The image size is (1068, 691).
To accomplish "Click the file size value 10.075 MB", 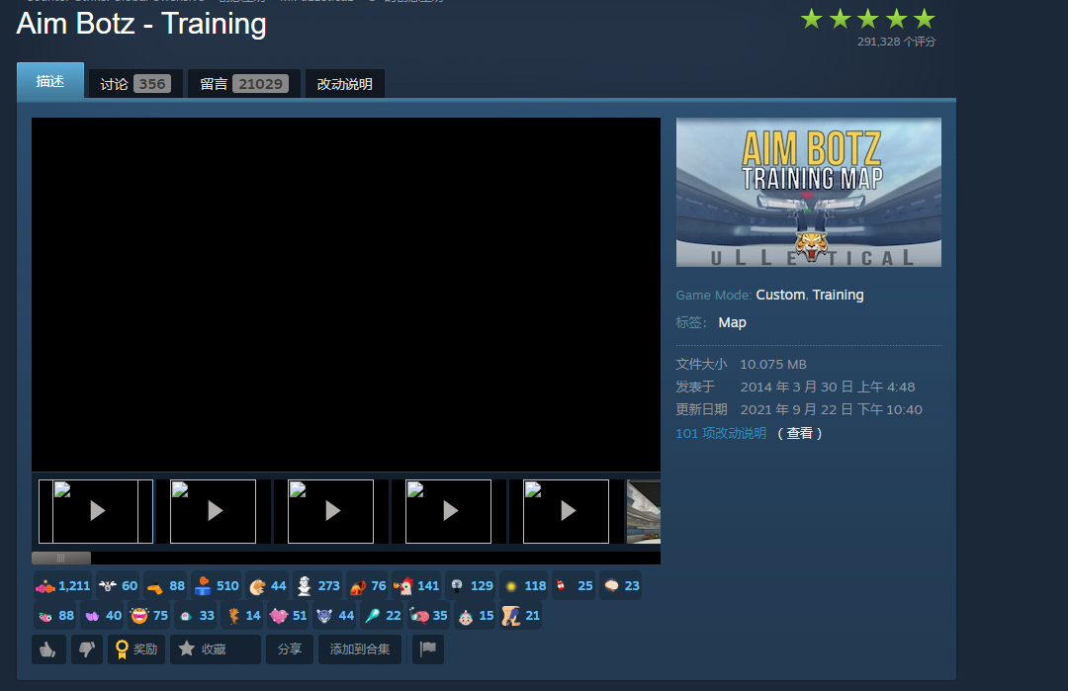I will coord(773,364).
